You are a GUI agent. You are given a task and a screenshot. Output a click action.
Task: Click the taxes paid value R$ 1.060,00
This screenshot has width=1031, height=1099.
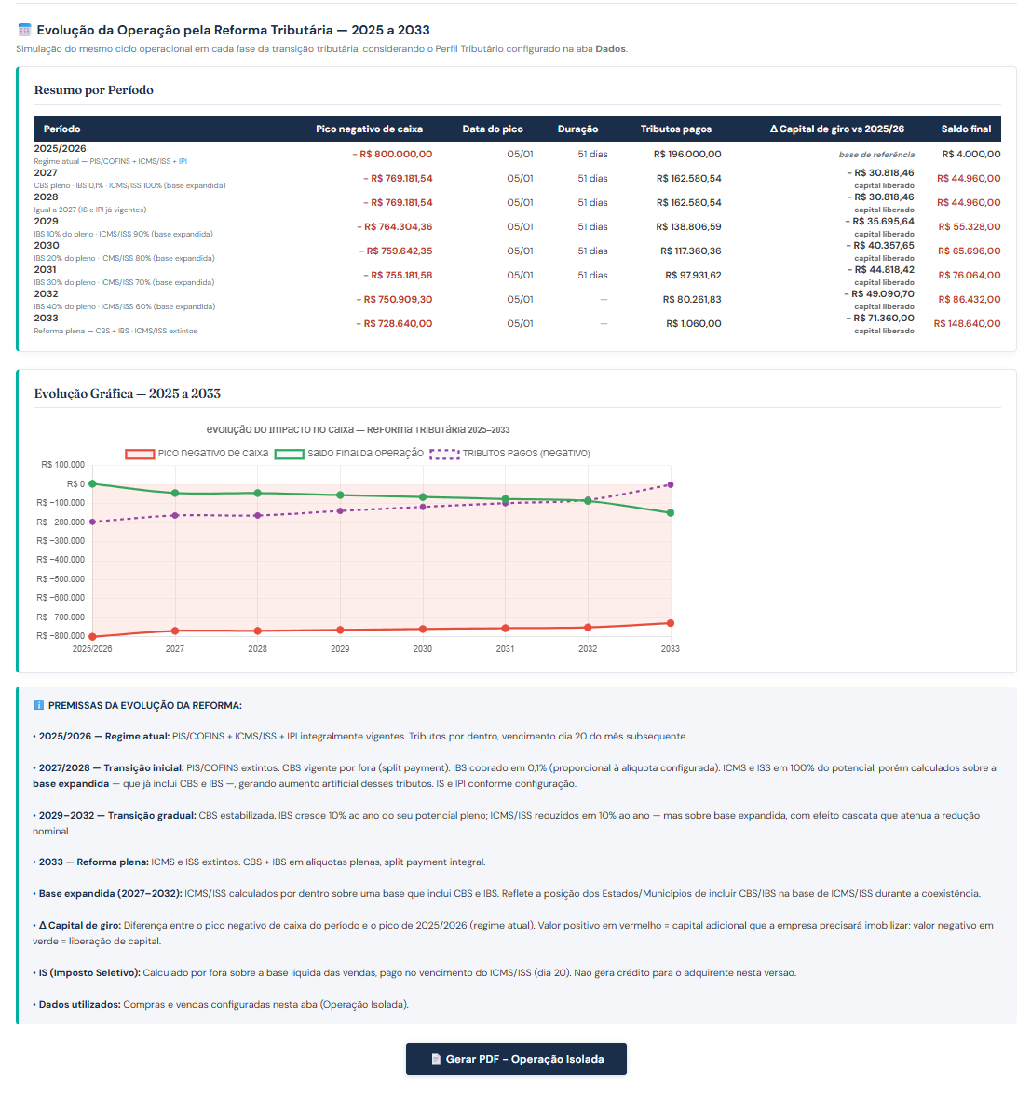click(x=693, y=324)
